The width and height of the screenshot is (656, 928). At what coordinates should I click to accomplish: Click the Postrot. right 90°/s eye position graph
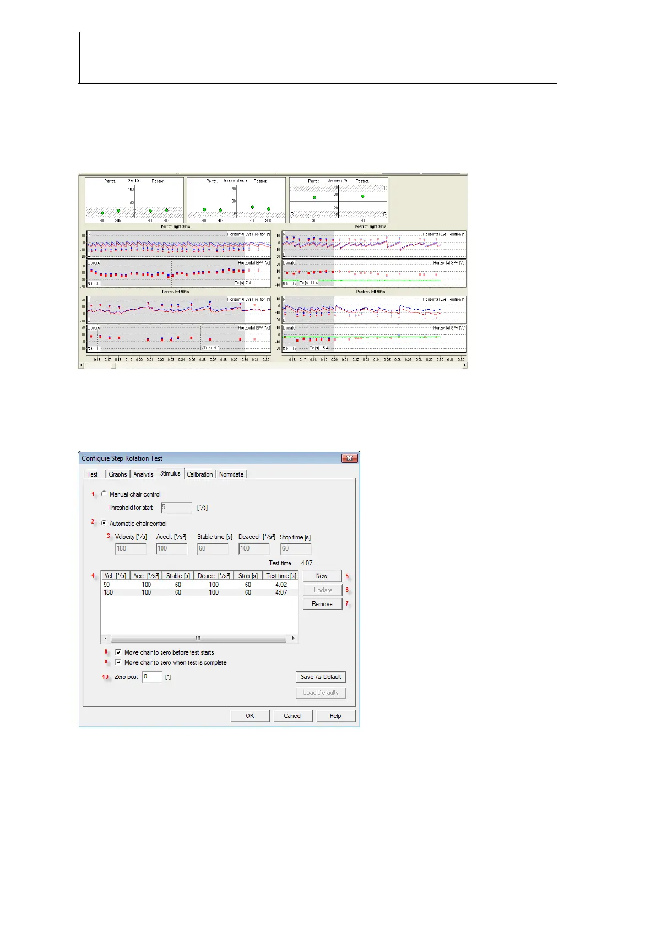pos(374,245)
